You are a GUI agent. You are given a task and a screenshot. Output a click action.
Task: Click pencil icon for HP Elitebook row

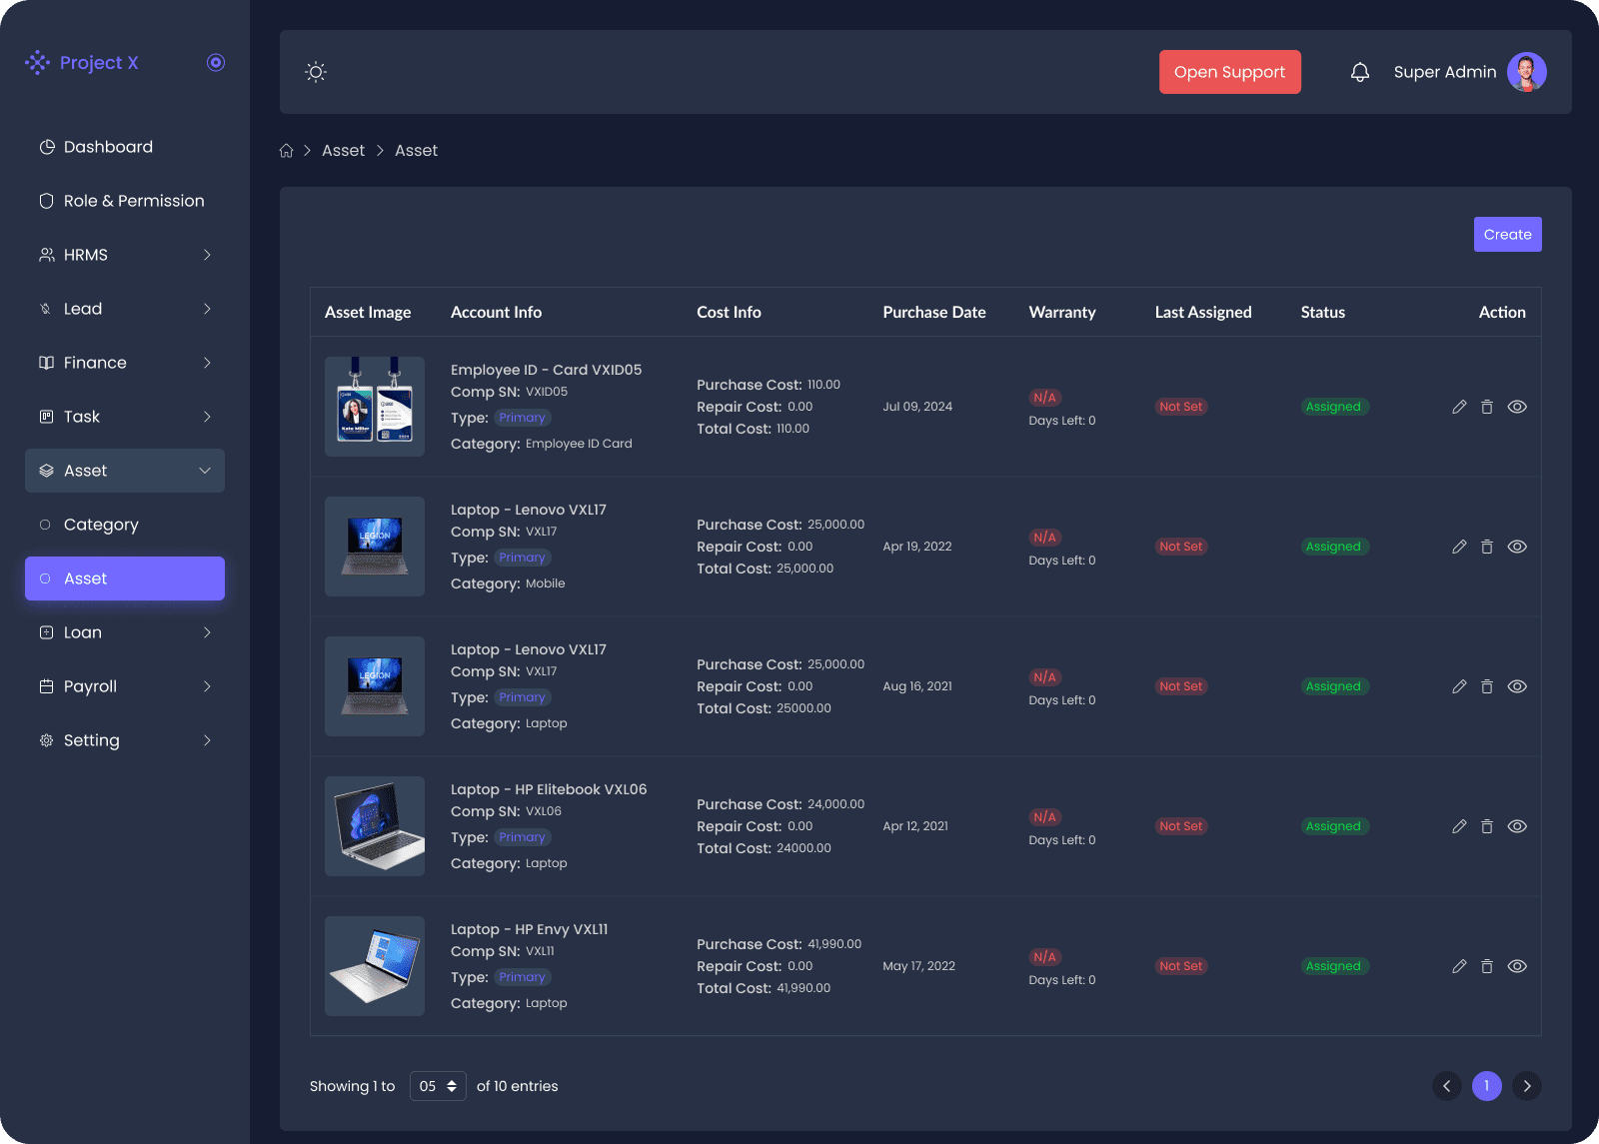[1459, 826]
